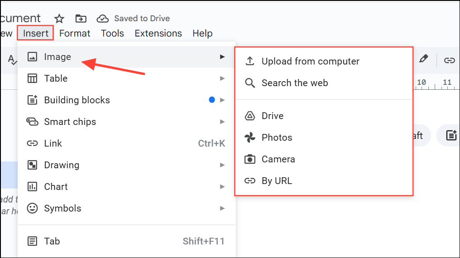Click the Link menu entry
460x258 pixels.
(53, 143)
